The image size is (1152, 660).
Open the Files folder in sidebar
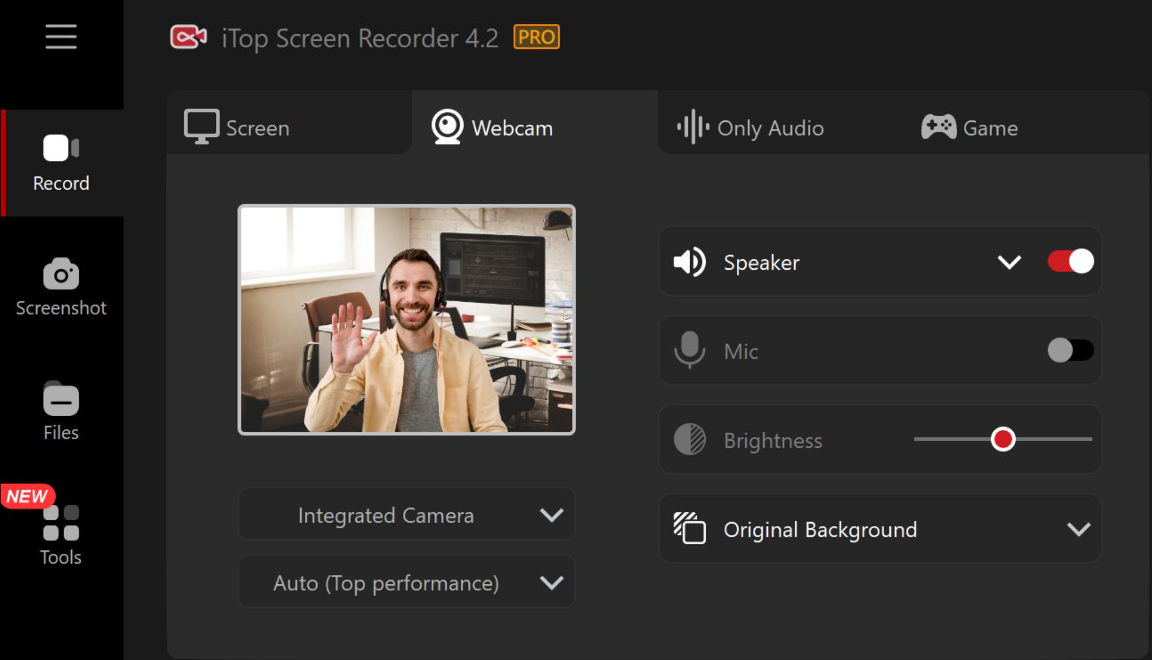61,411
